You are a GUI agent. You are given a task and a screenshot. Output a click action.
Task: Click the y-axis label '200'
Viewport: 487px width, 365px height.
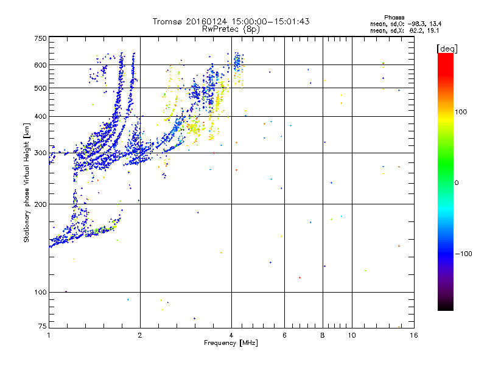point(40,204)
